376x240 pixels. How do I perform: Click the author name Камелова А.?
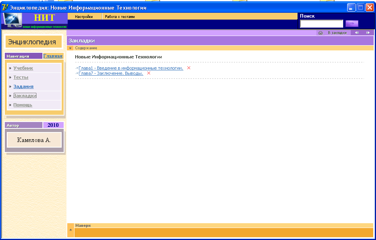[x=34, y=140]
